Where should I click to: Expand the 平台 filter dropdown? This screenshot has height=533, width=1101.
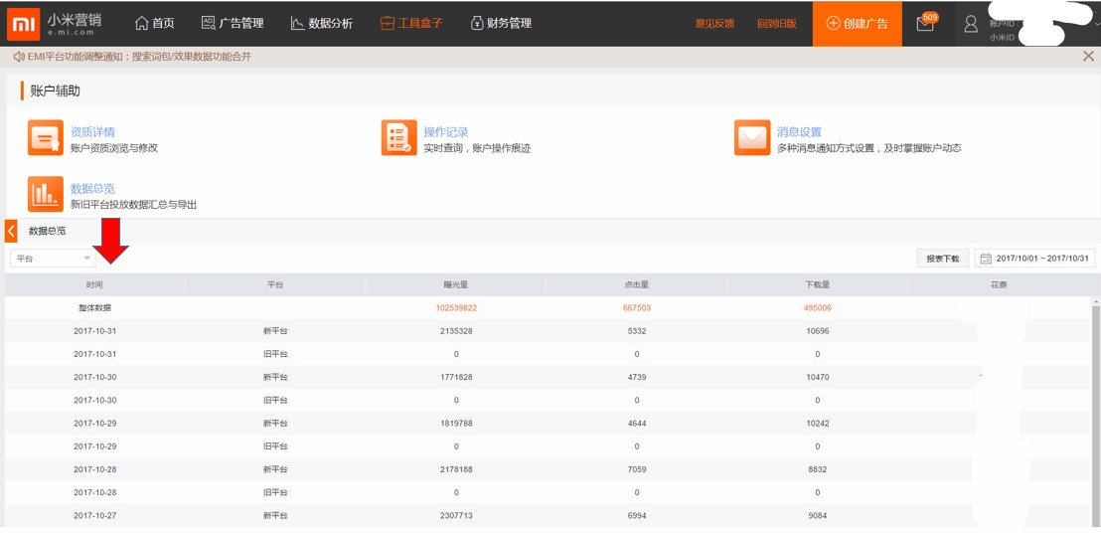pyautogui.click(x=54, y=259)
